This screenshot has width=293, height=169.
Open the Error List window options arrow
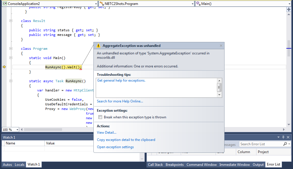point(278,137)
